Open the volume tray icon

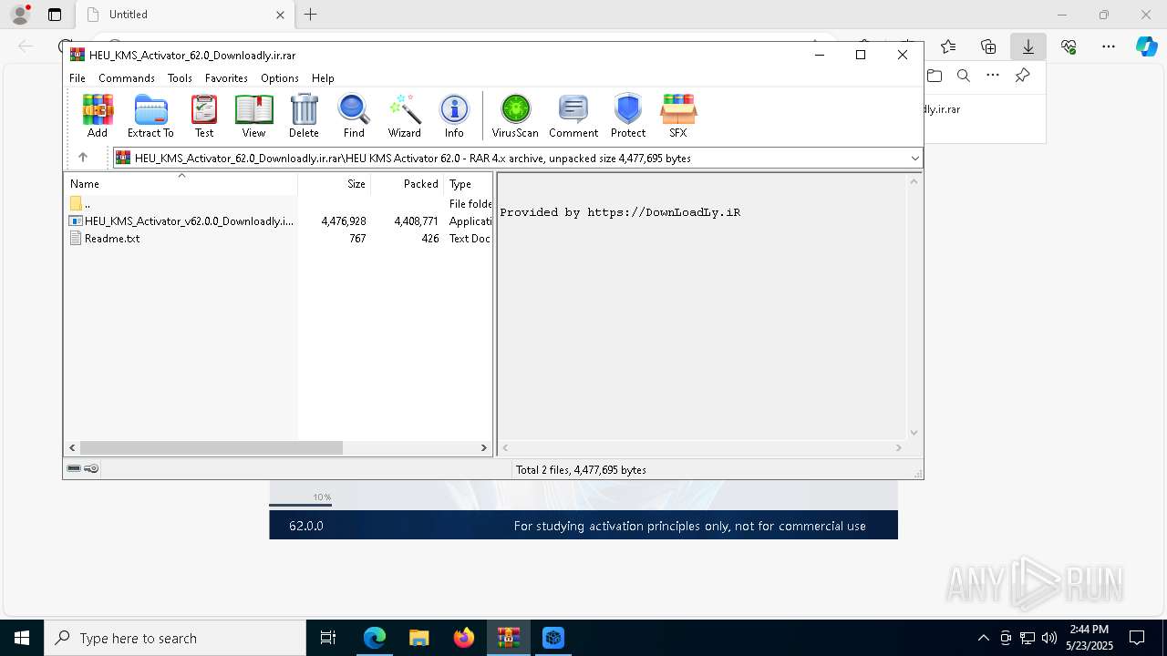tap(1048, 638)
